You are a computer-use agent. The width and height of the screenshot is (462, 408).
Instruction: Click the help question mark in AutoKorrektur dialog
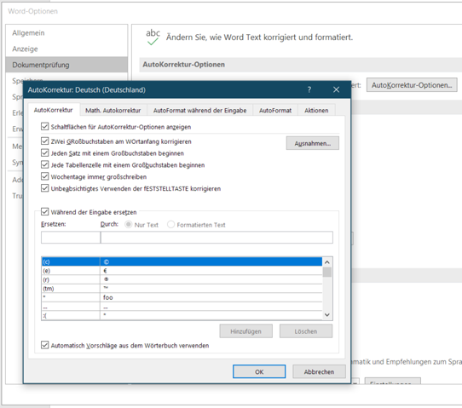pos(309,89)
